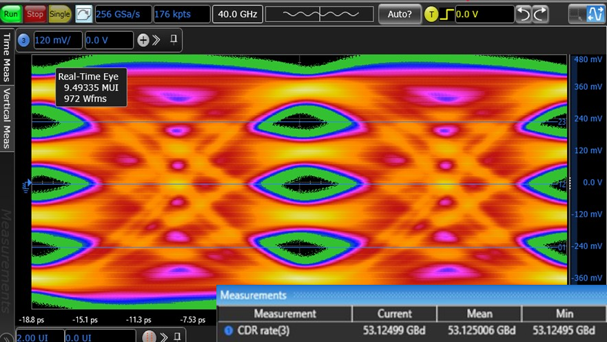Click the plus icon to add channel
This screenshot has width=607, height=342.
143,40
